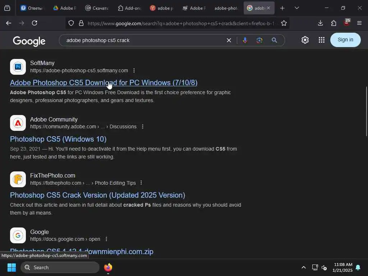Open more options for FixThePhoto result
368x276 pixels.
click(x=141, y=183)
